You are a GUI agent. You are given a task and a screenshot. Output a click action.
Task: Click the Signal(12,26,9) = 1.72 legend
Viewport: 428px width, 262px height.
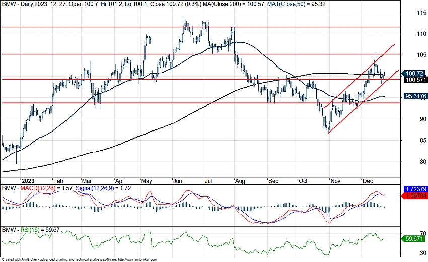pyautogui.click(x=103, y=188)
